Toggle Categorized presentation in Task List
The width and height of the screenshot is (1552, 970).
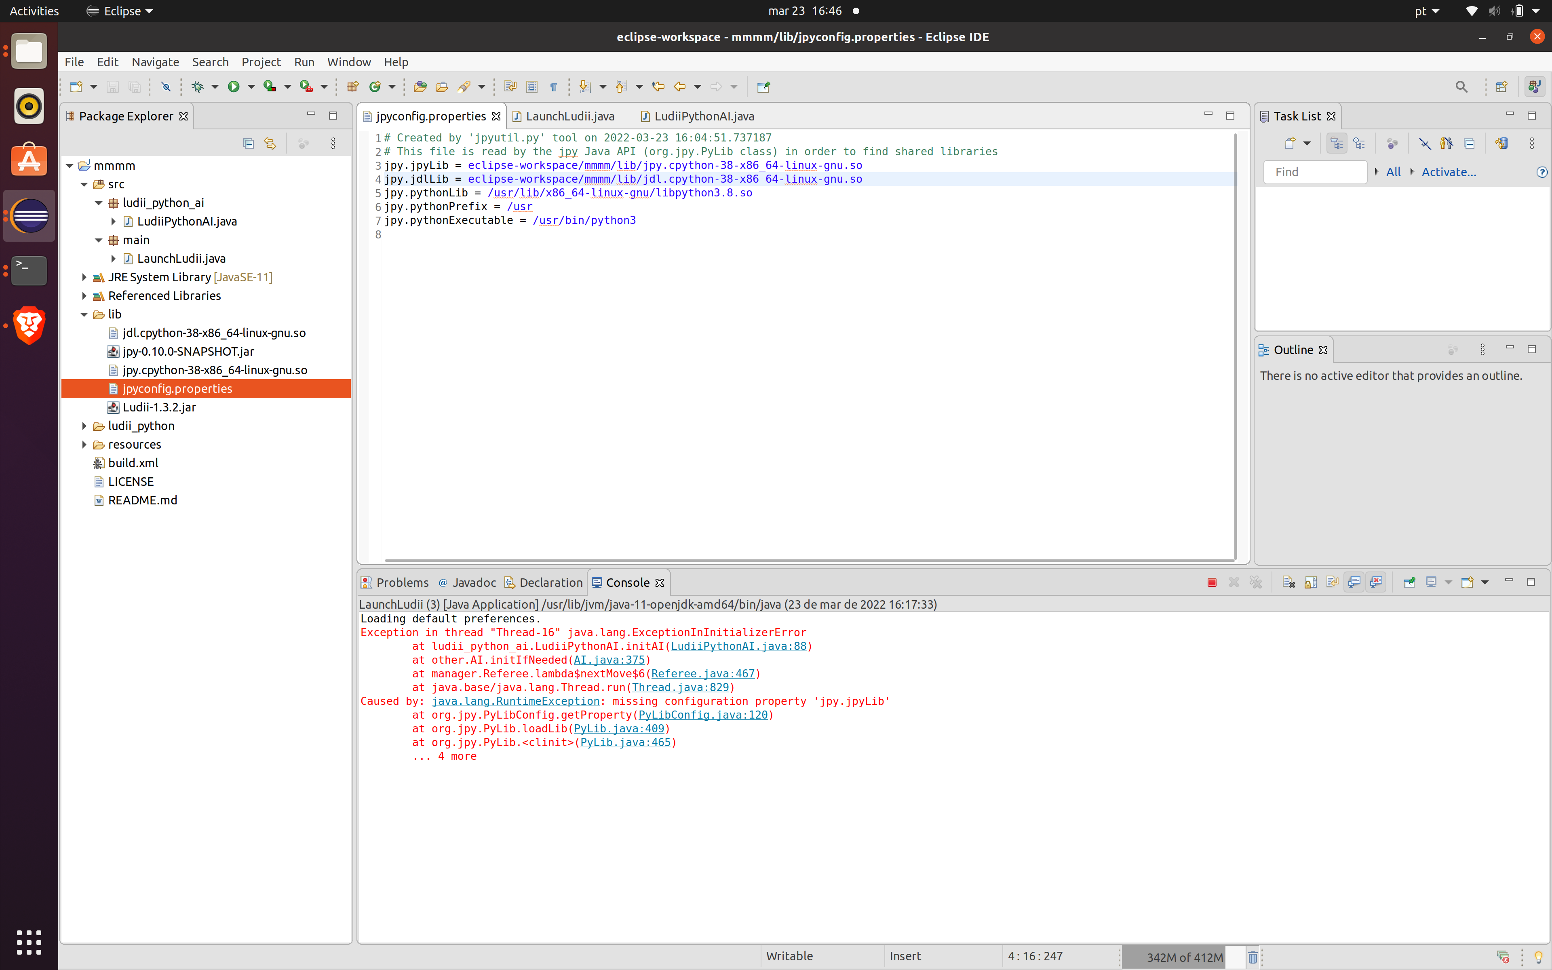tap(1337, 143)
